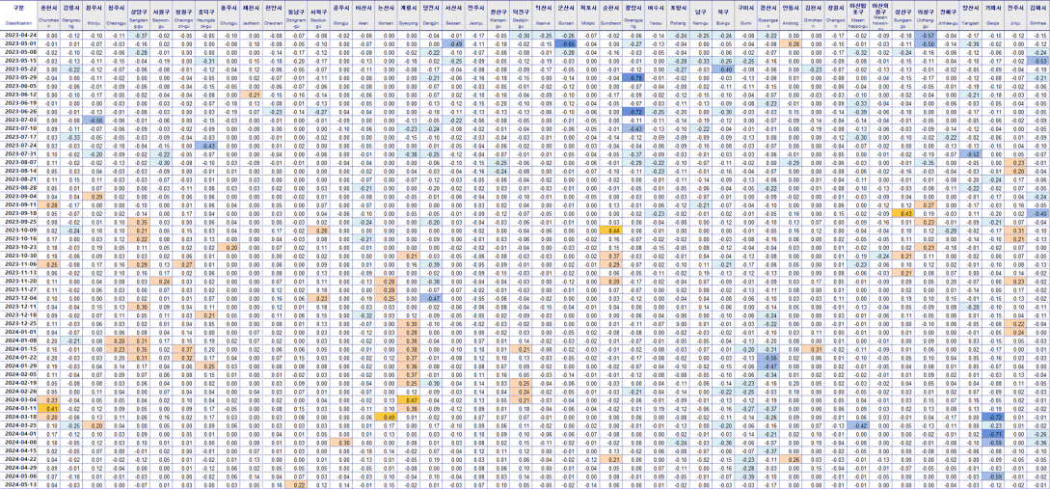Image resolution: width=1050 pixels, height=489 pixels.
Task: Select the 2023-05-22 date row label
Action: point(19,68)
